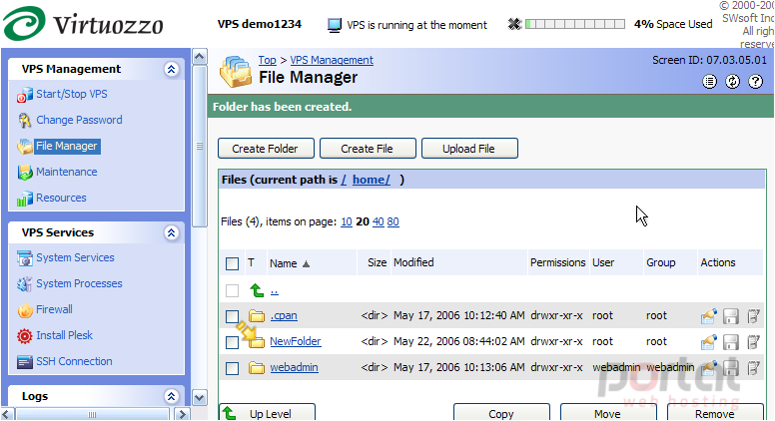This screenshot has height=421, width=775.
Task: Click the help question mark icon
Action: pyautogui.click(x=756, y=82)
